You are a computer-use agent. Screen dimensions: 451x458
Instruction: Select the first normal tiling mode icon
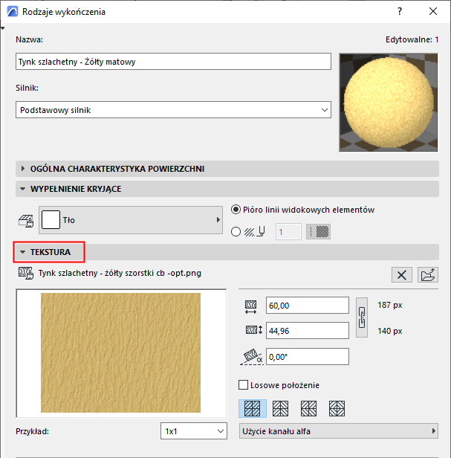point(253,408)
